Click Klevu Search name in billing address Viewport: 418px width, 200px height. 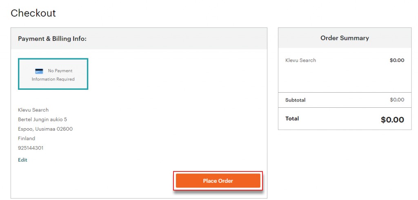pos(33,110)
